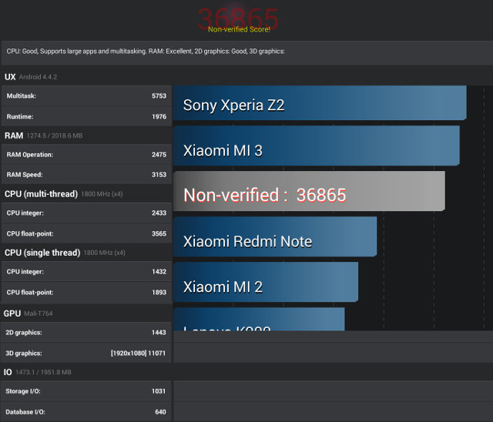493x422 pixels.
Task: Click the CPU integer: 2433 row
Action: pos(86,213)
